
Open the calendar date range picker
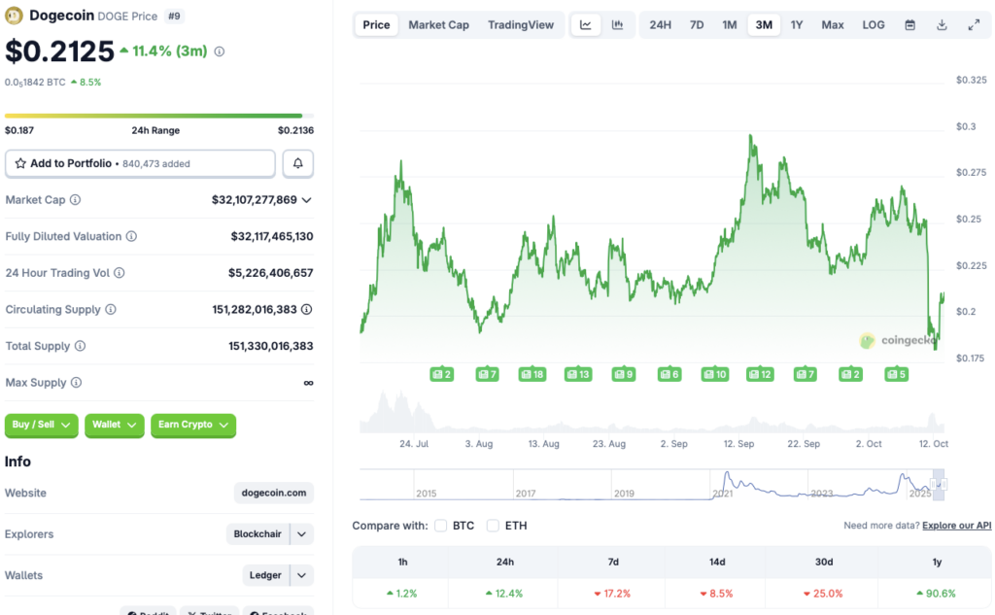tap(909, 25)
